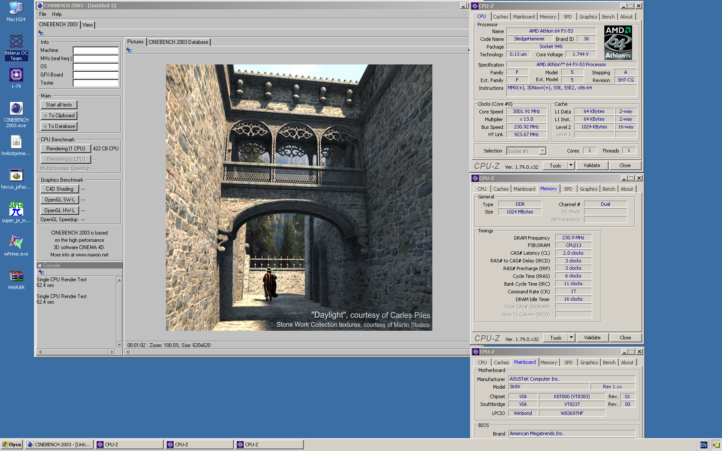Click the GFX-Board input field
This screenshot has height=451, width=722.
tap(95, 75)
